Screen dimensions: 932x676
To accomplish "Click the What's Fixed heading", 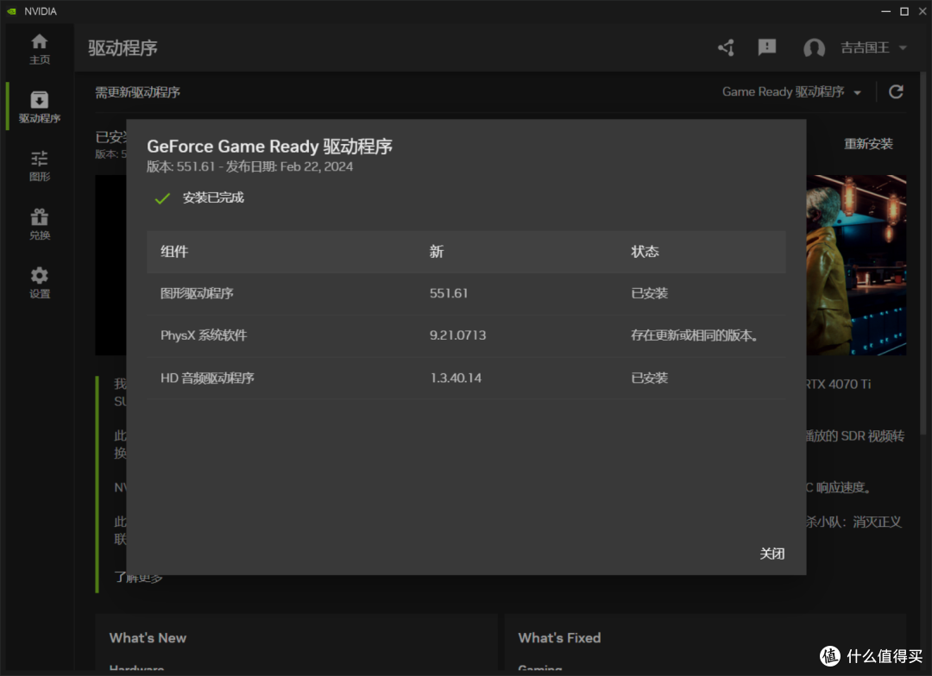I will 559,638.
